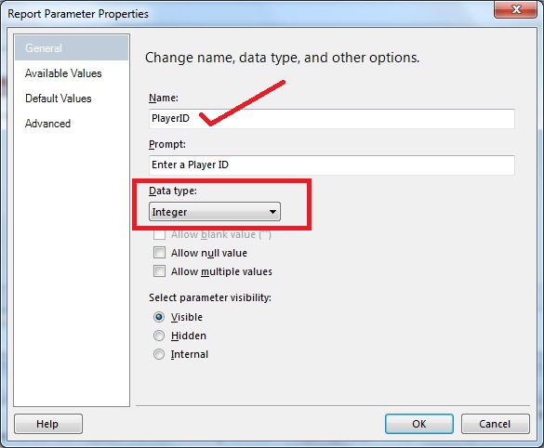Select the General page

coord(72,47)
